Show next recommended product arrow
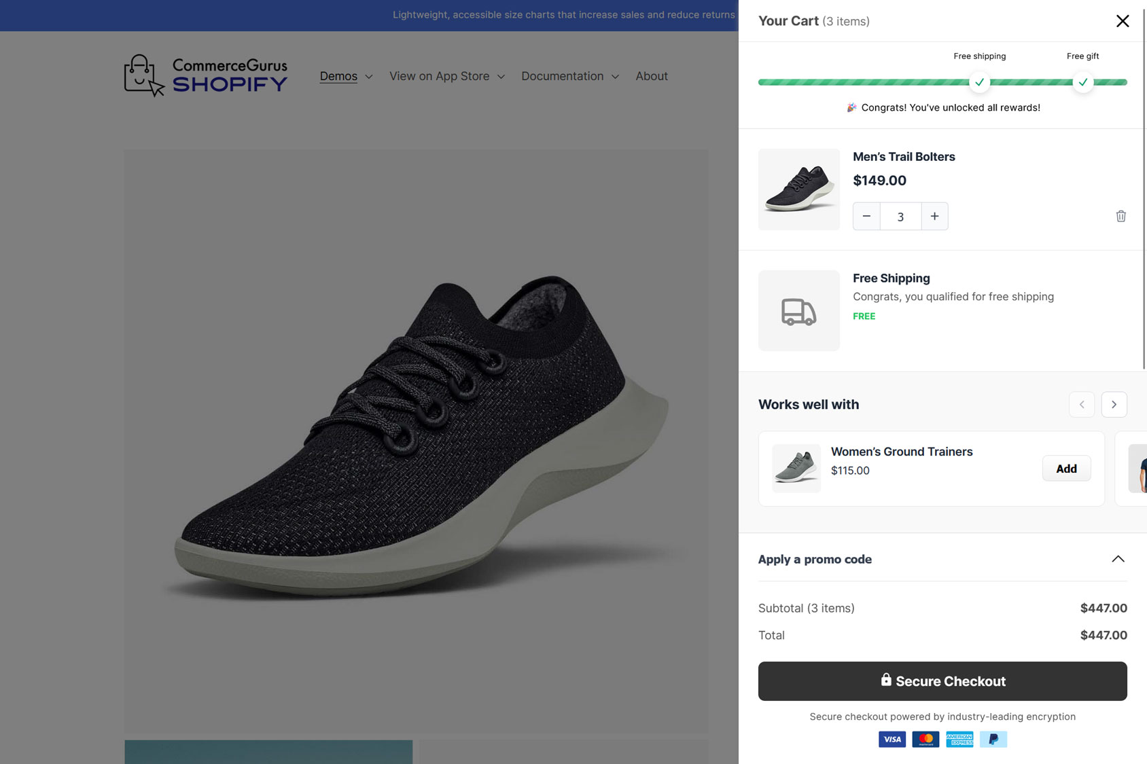This screenshot has width=1147, height=764. pyautogui.click(x=1114, y=405)
